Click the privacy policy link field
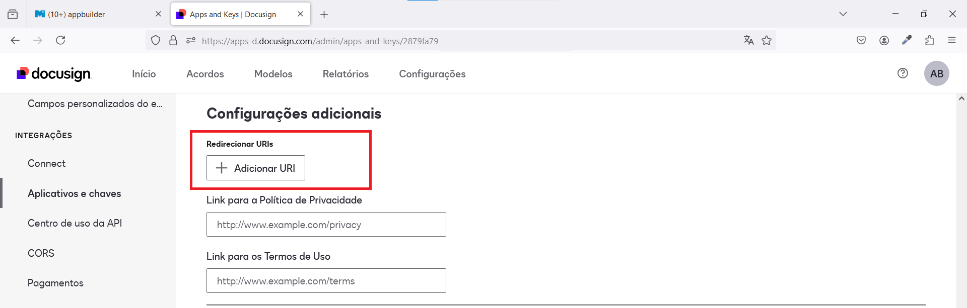The image size is (967, 308). point(326,225)
